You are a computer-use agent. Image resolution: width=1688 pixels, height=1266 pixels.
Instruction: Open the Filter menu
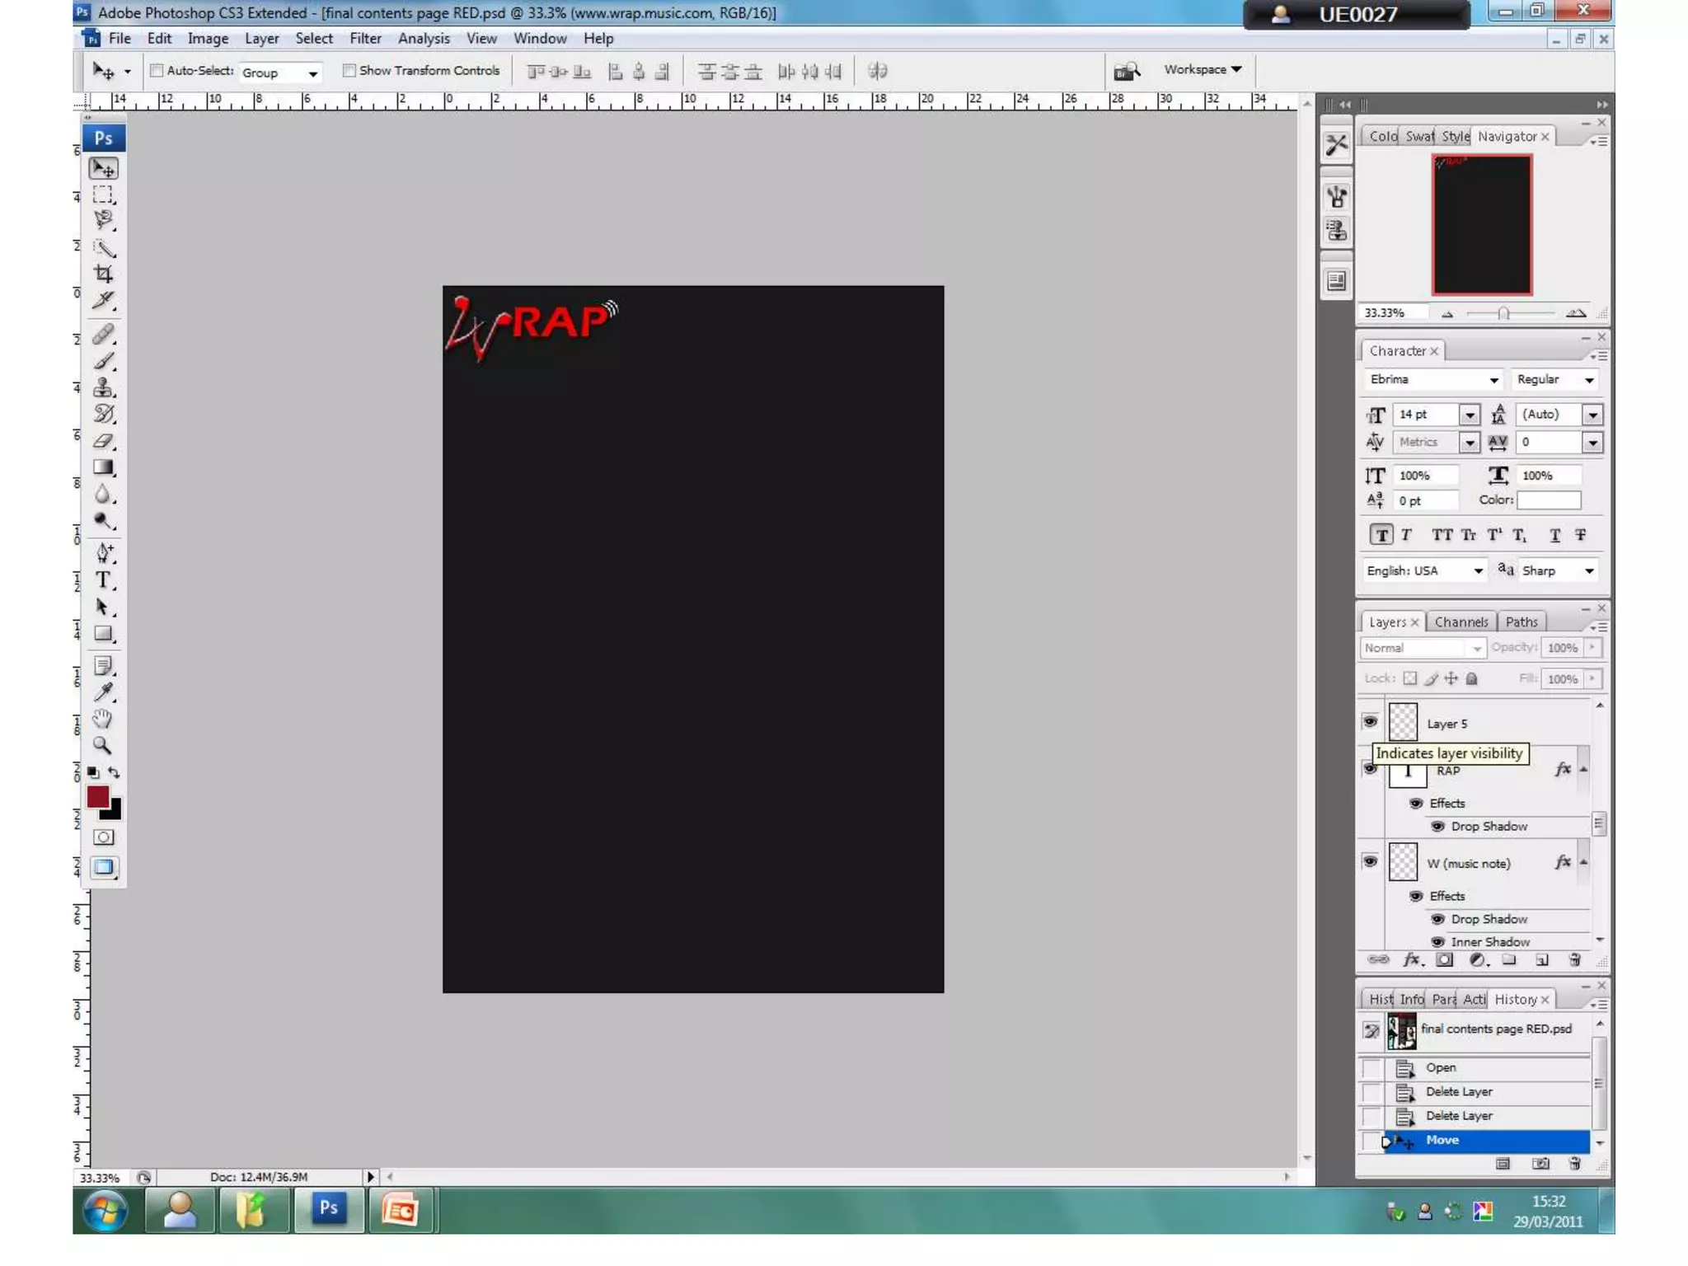[x=364, y=39]
